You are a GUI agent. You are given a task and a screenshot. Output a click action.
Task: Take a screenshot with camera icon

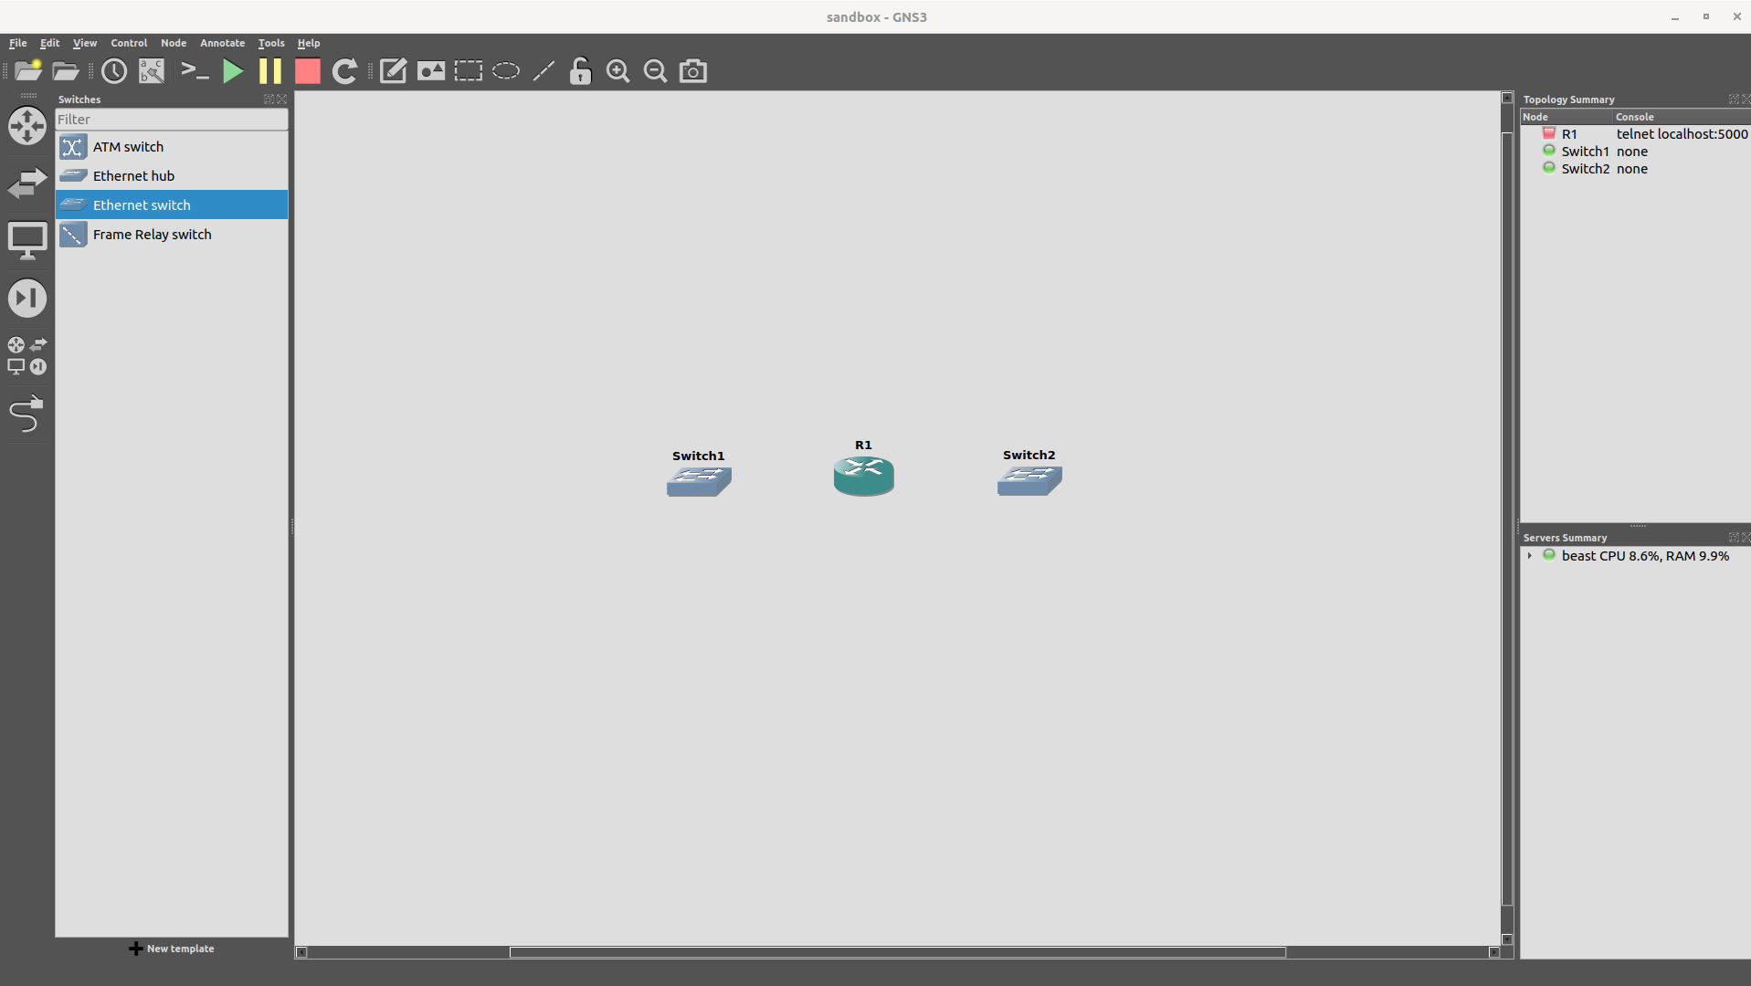693,71
